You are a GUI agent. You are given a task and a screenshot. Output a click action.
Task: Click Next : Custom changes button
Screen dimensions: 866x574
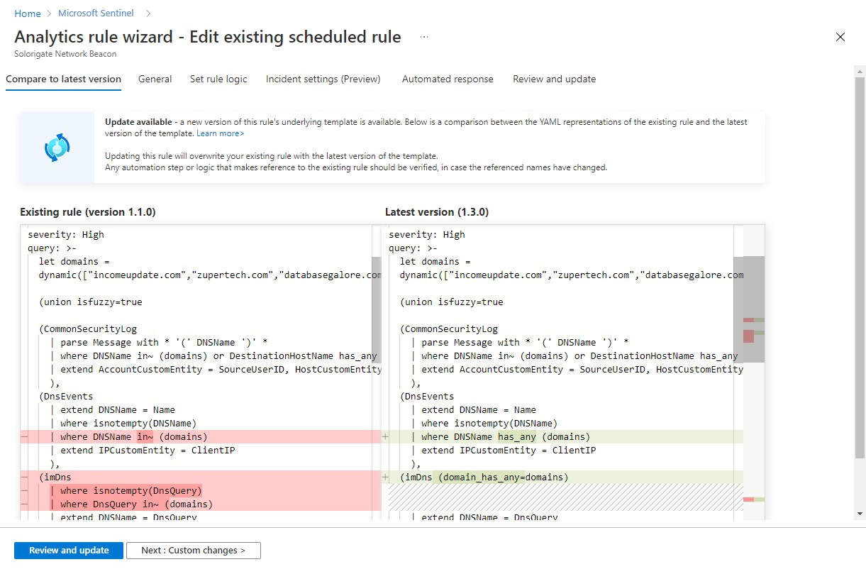[193, 551]
